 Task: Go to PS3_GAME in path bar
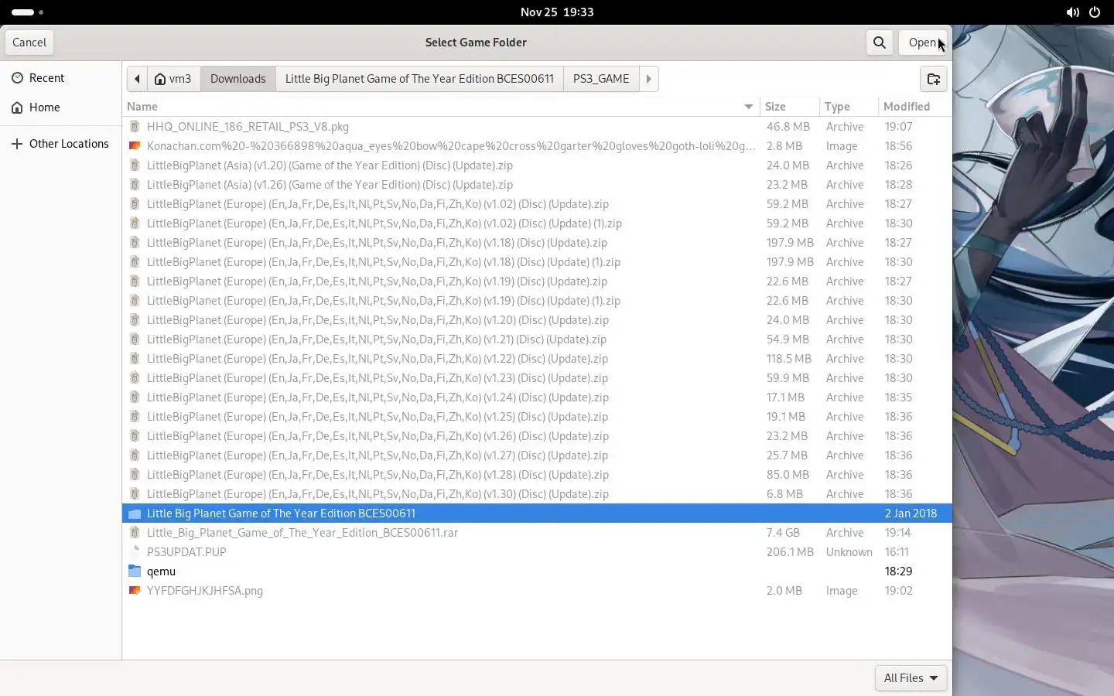pos(601,79)
